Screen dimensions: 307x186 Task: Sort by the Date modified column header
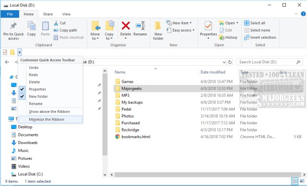(x=213, y=72)
